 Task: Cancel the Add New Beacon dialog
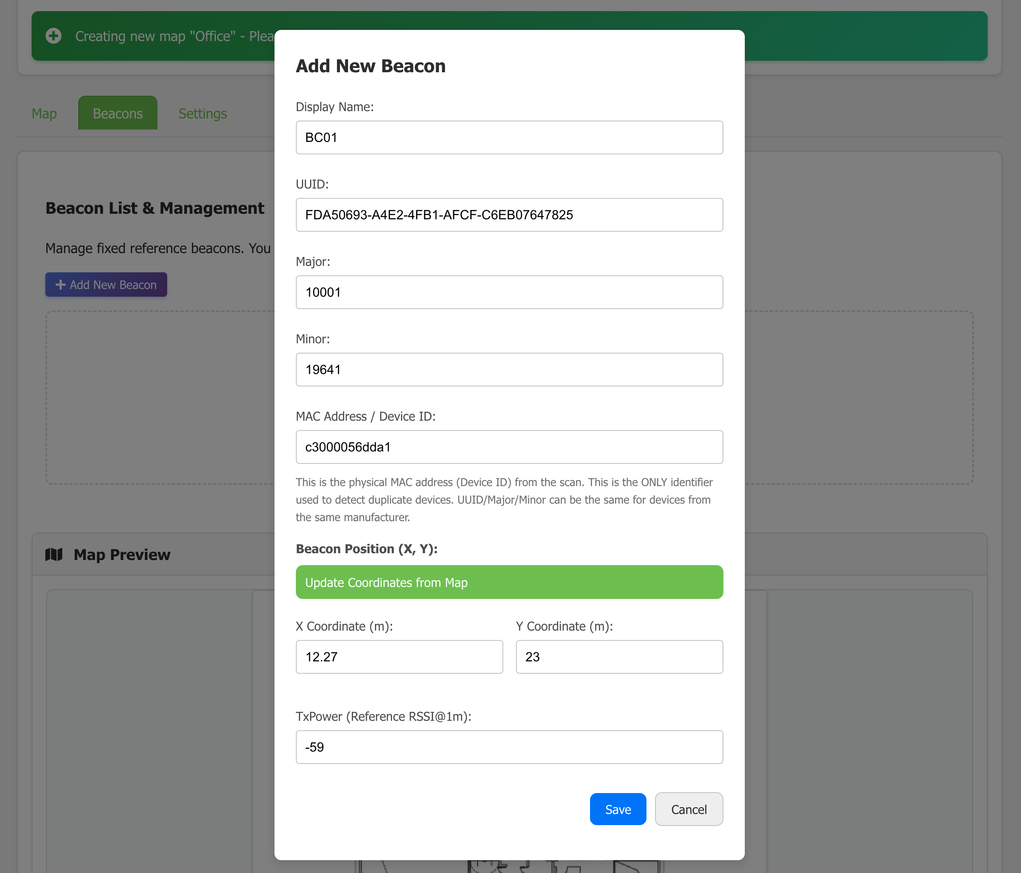[x=688, y=809]
